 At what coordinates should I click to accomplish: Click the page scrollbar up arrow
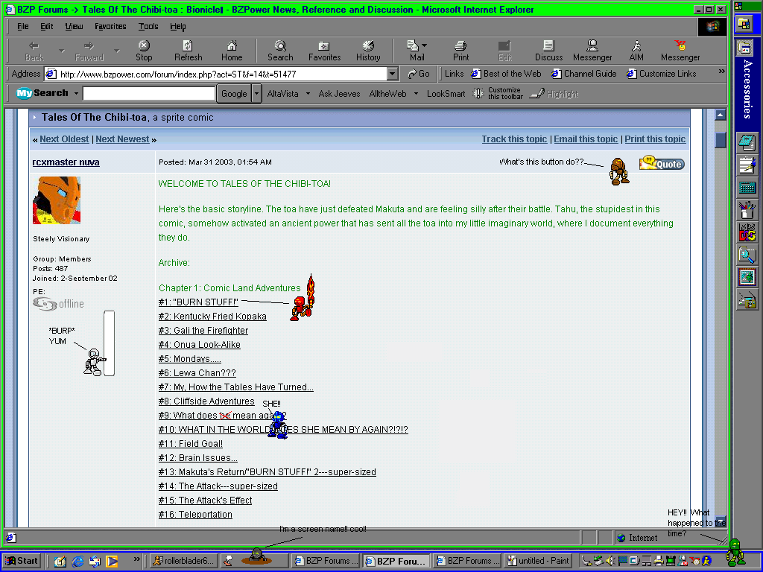pyautogui.click(x=721, y=115)
